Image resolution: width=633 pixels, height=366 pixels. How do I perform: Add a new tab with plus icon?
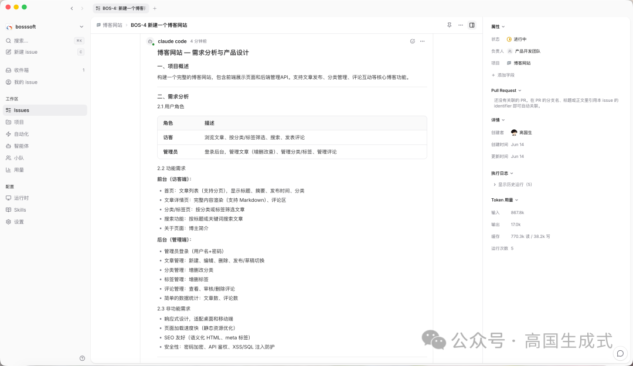155,8
